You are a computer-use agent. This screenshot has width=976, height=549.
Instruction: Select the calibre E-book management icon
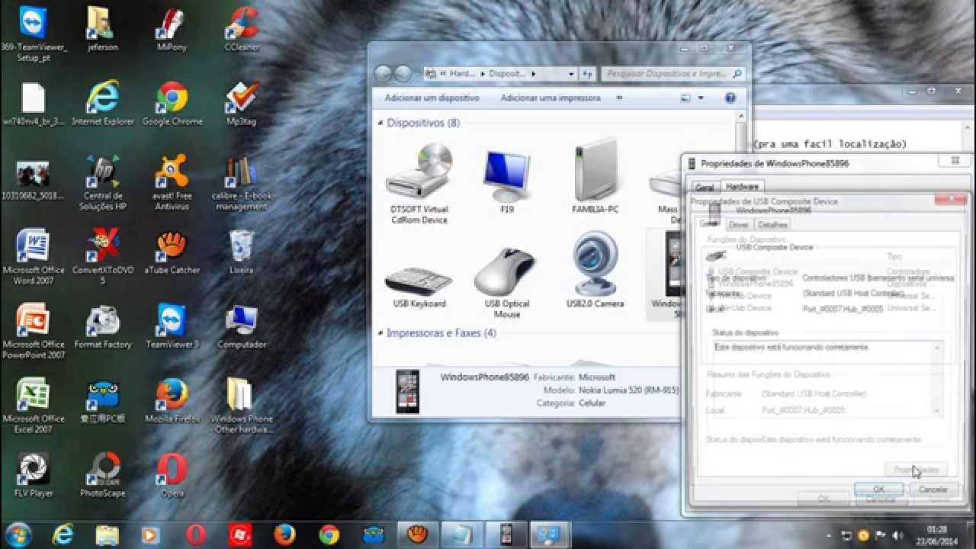[242, 183]
